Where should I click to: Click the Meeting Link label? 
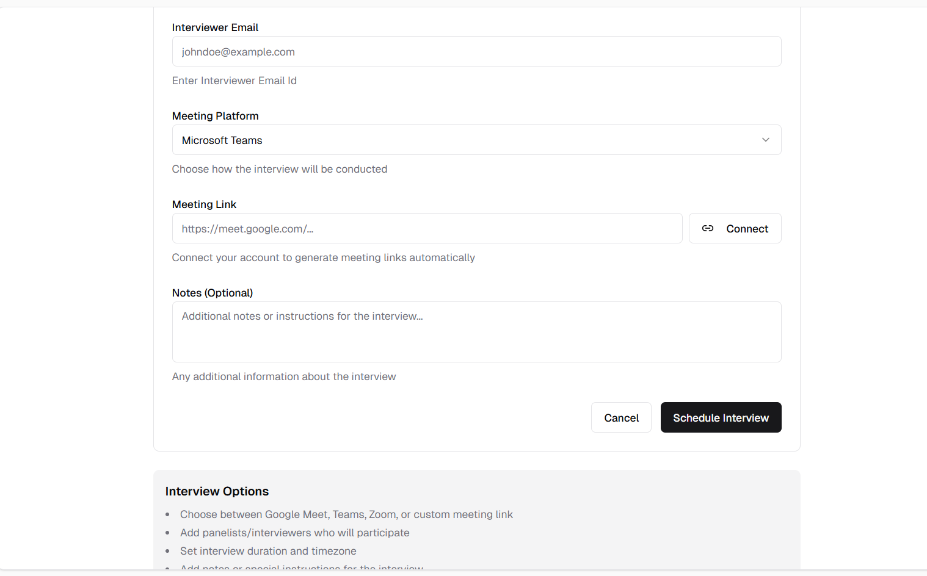tap(204, 204)
